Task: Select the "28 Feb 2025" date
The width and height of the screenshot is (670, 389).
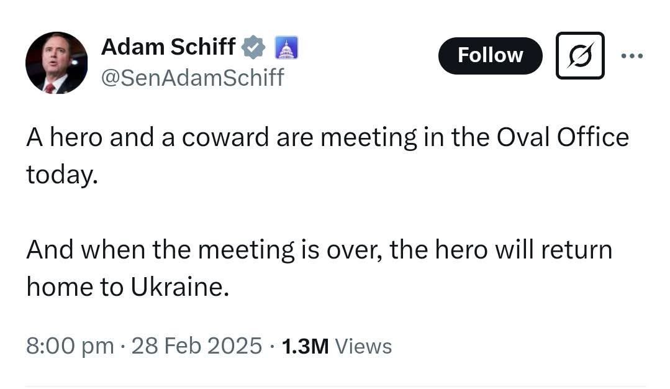Action: 197,346
